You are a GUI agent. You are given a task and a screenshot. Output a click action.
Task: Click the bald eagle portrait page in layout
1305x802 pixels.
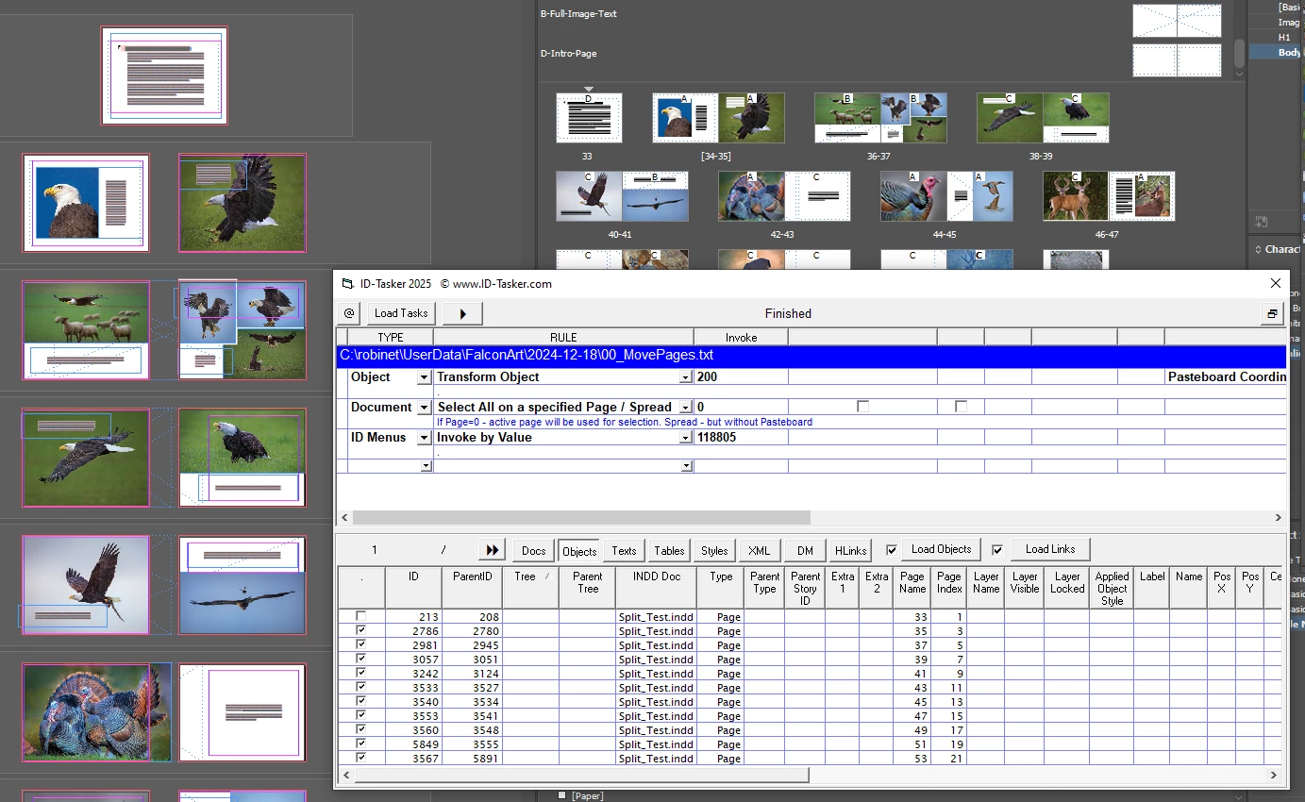(x=86, y=203)
